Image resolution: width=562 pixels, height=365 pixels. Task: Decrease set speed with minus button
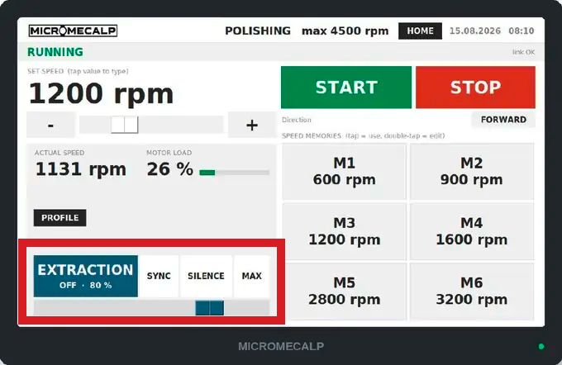click(x=51, y=125)
